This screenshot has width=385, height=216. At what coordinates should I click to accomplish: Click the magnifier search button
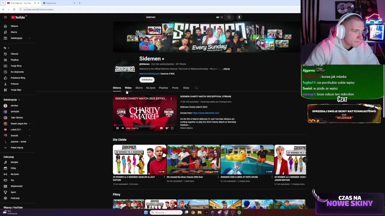click(x=229, y=17)
